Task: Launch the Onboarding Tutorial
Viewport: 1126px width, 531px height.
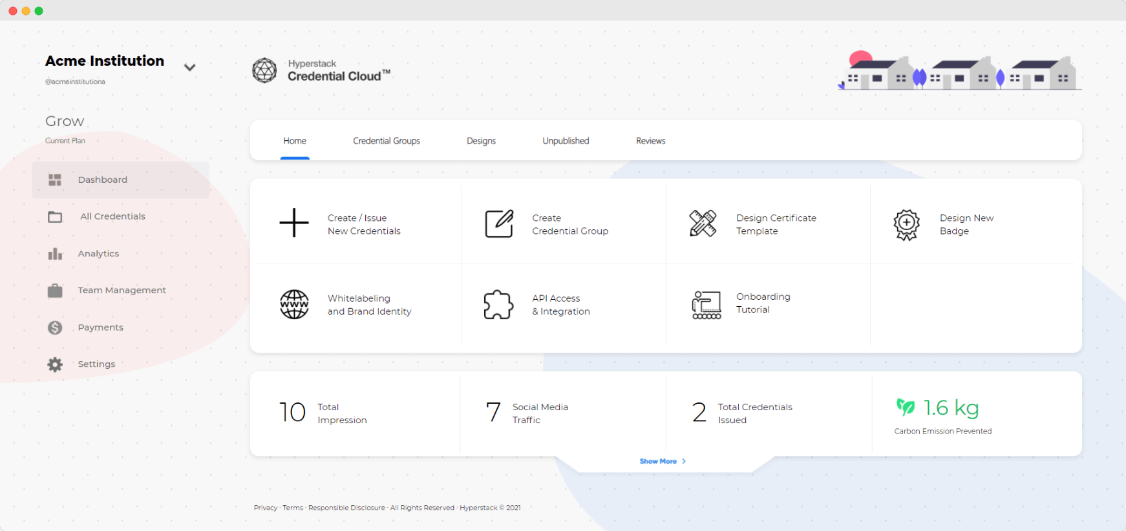Action: (763, 303)
